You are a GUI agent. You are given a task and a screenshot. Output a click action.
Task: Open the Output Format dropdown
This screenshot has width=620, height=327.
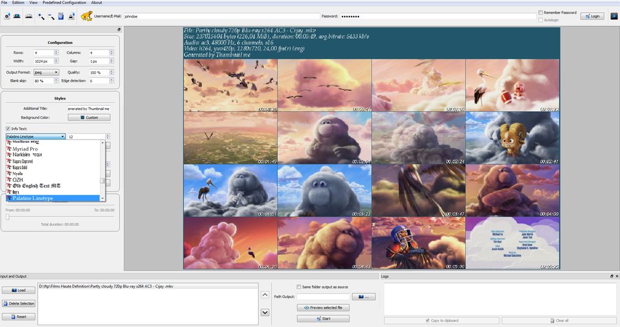(x=46, y=73)
